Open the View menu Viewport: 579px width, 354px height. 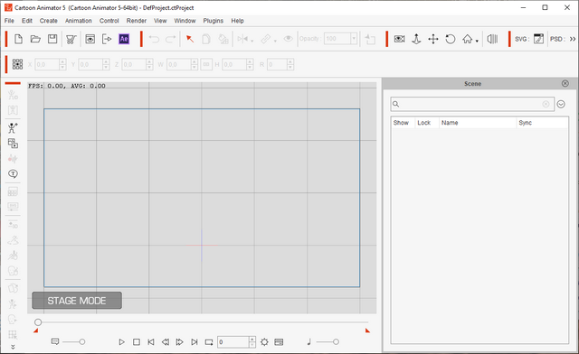click(160, 21)
